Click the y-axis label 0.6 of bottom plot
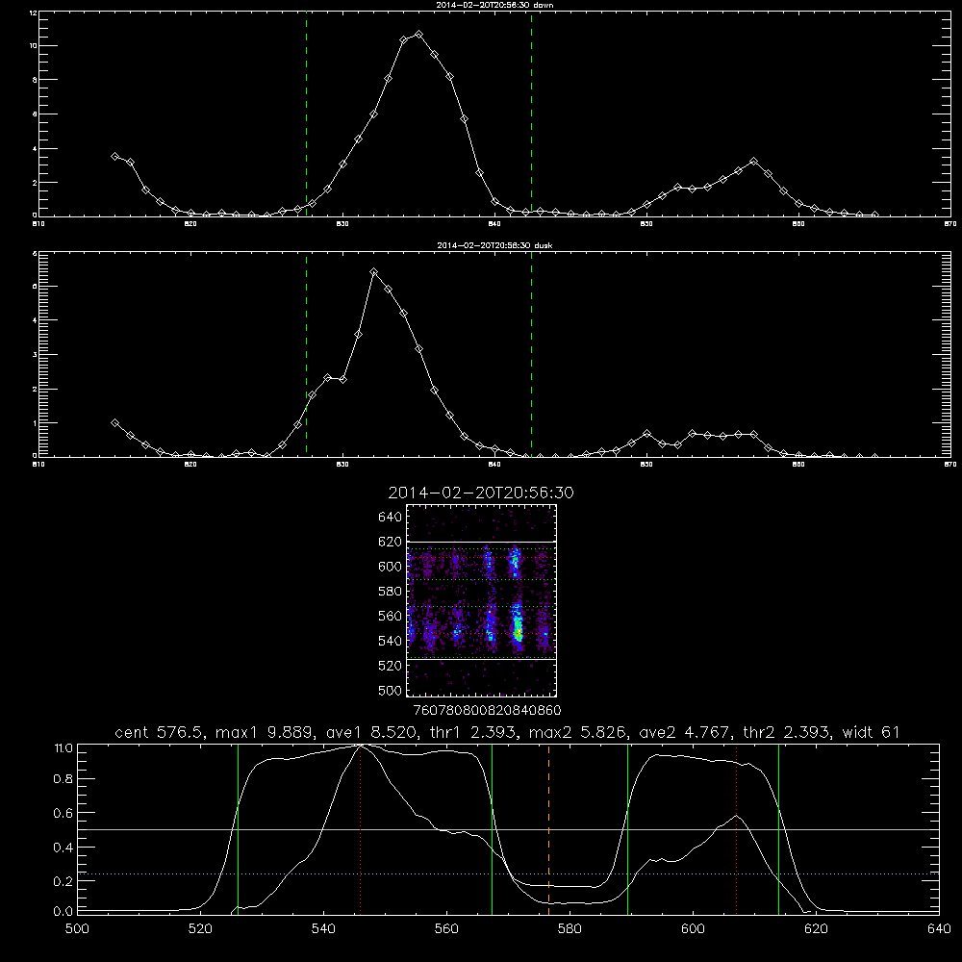Screen dimensions: 962x962 (x=63, y=814)
